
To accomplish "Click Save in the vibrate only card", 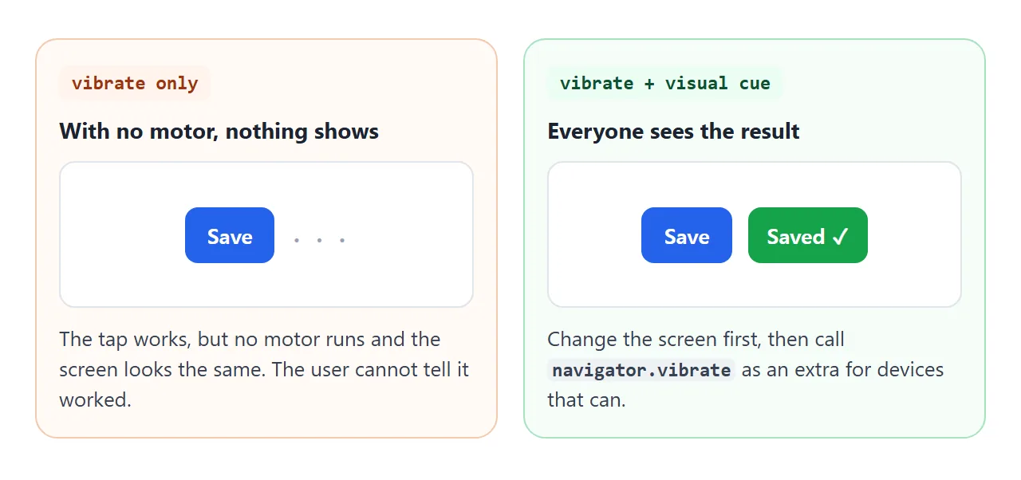I will (x=230, y=235).
